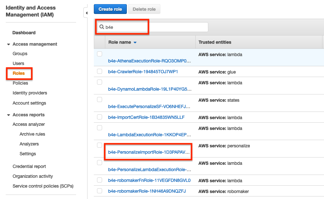Open b4e-robomakerFnRole-11VEGFDN8GVL0 link
324x199 pixels.
[149, 180]
